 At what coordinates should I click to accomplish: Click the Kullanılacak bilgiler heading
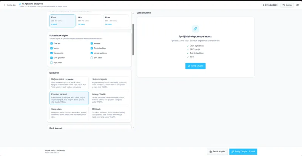[x=59, y=35]
